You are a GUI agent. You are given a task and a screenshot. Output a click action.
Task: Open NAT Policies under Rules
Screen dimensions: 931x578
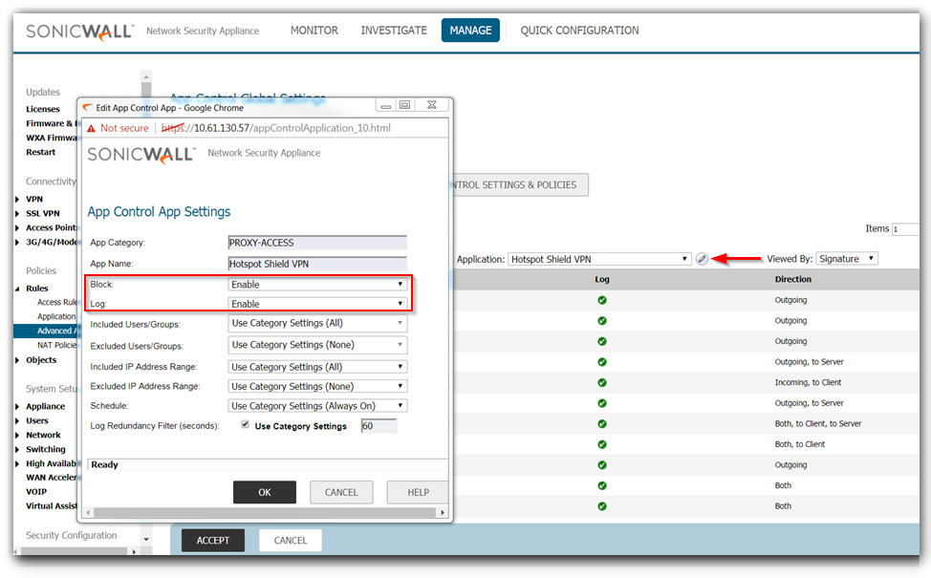(x=57, y=345)
